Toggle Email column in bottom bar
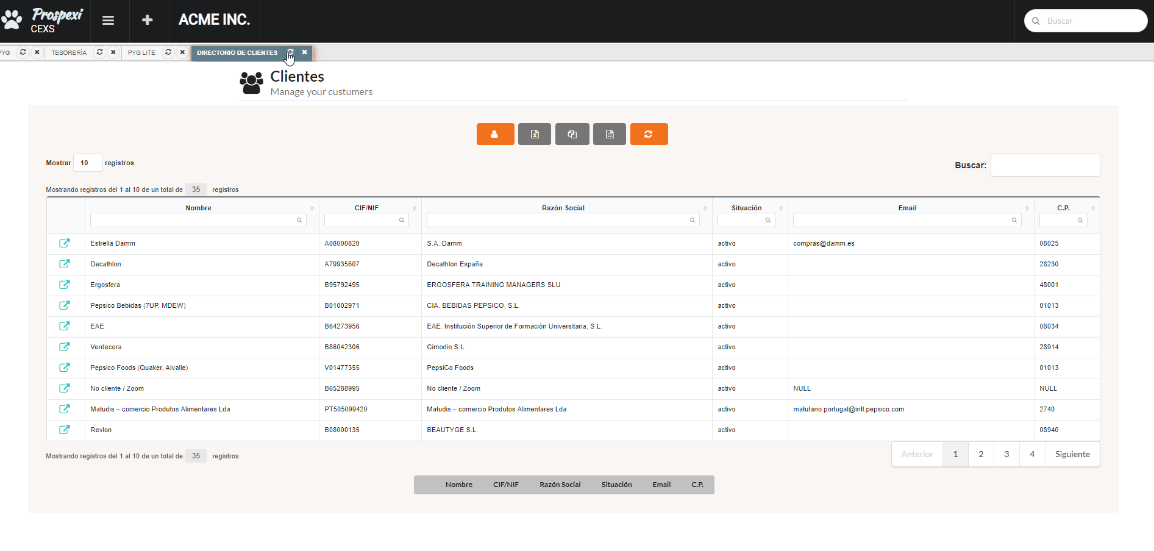The width and height of the screenshot is (1154, 551). [661, 485]
